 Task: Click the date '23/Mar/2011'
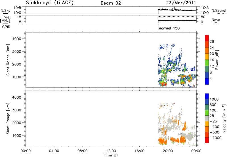181,3
